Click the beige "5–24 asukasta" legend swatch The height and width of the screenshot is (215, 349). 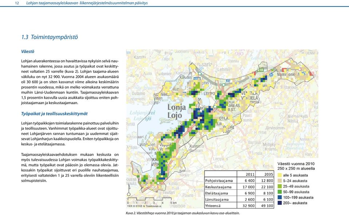(x=279, y=181)
